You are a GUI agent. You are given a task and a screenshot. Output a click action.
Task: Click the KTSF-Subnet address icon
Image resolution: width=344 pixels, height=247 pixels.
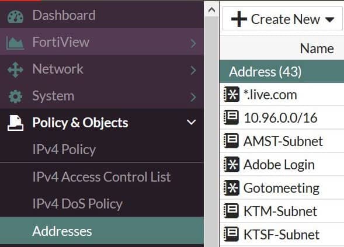tap(231, 234)
